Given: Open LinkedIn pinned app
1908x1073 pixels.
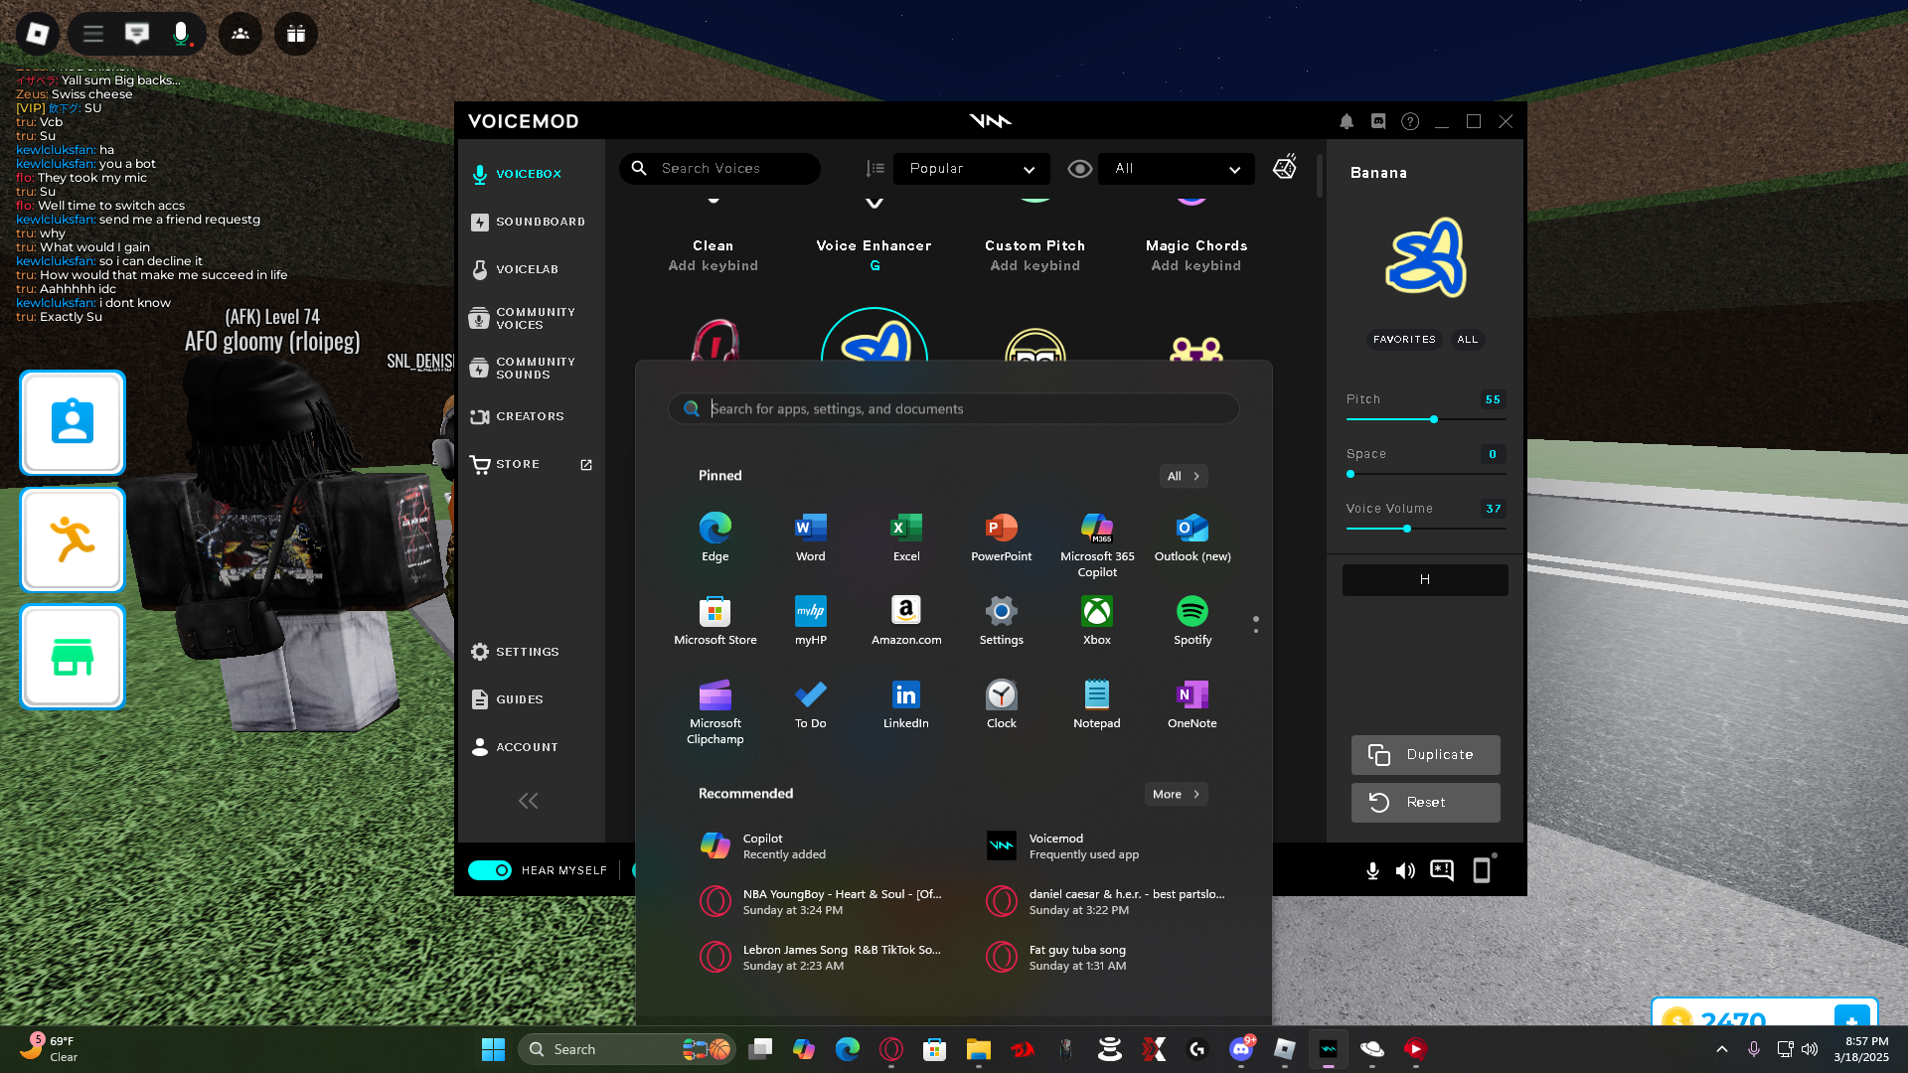Looking at the screenshot, I should pos(906,703).
